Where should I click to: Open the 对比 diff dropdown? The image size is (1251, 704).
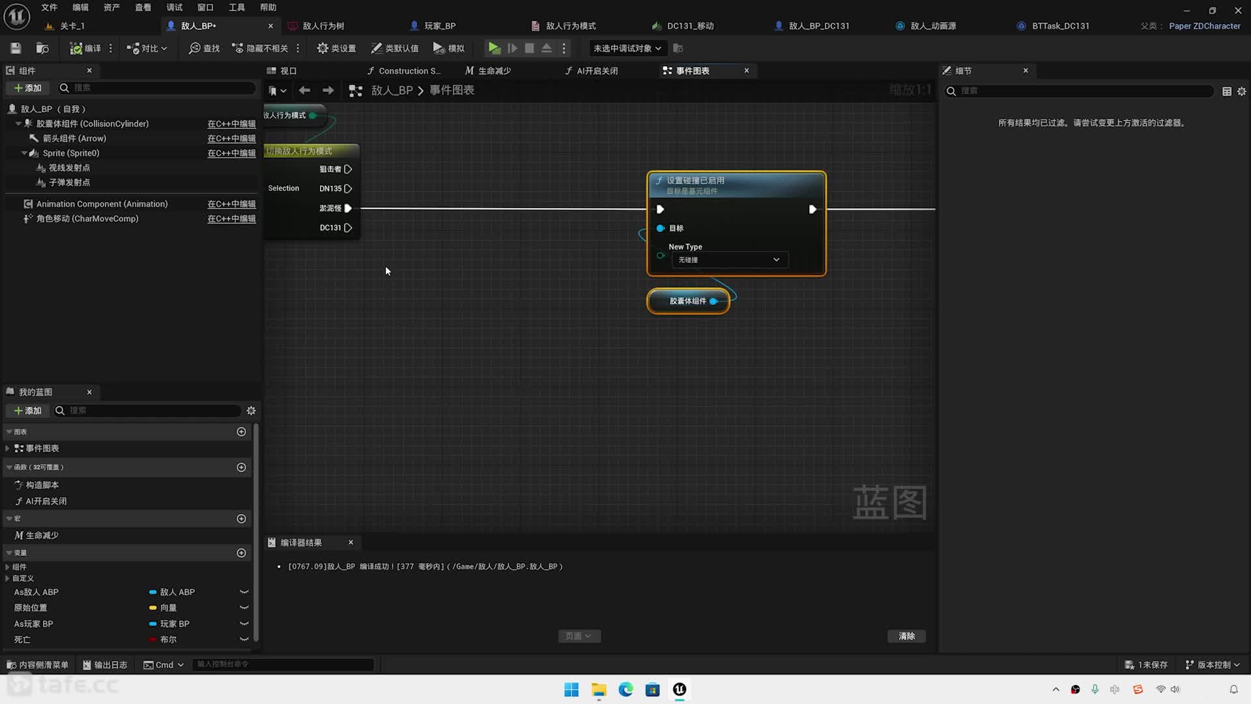147,48
